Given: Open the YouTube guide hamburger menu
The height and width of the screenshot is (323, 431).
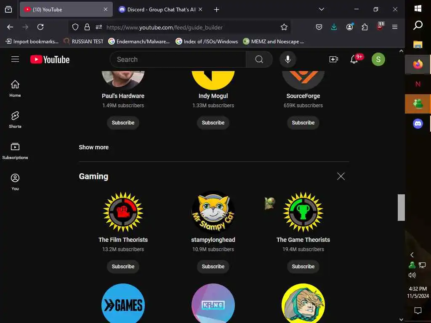Looking at the screenshot, I should click(x=15, y=59).
